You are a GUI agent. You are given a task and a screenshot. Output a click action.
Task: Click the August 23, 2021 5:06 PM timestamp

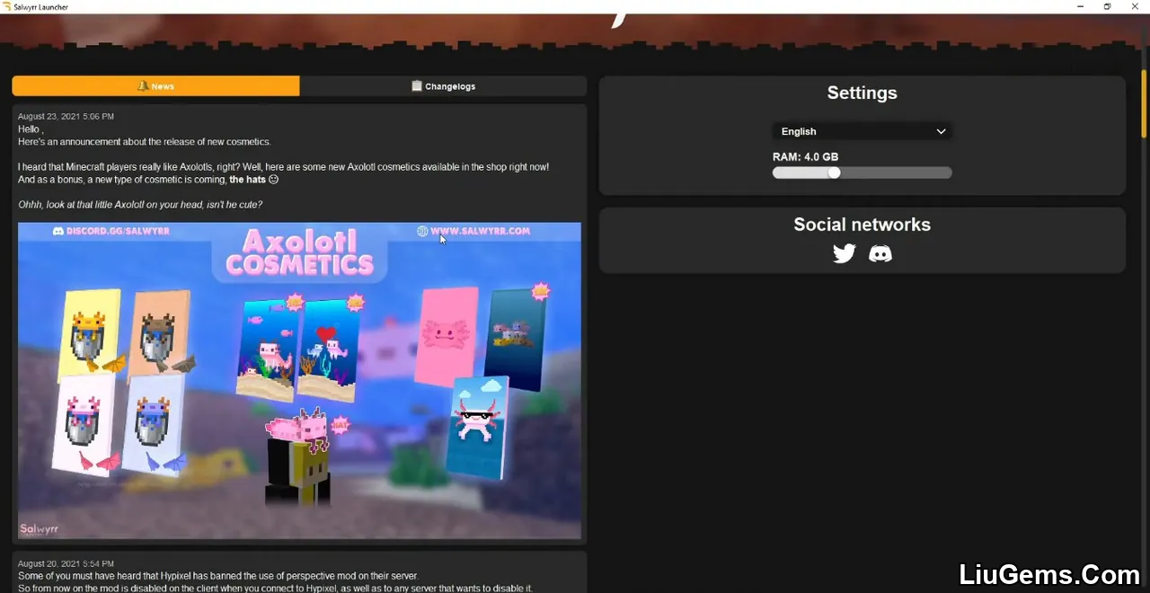click(66, 117)
